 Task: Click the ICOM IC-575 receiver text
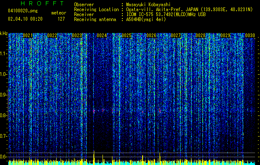click(x=166, y=14)
